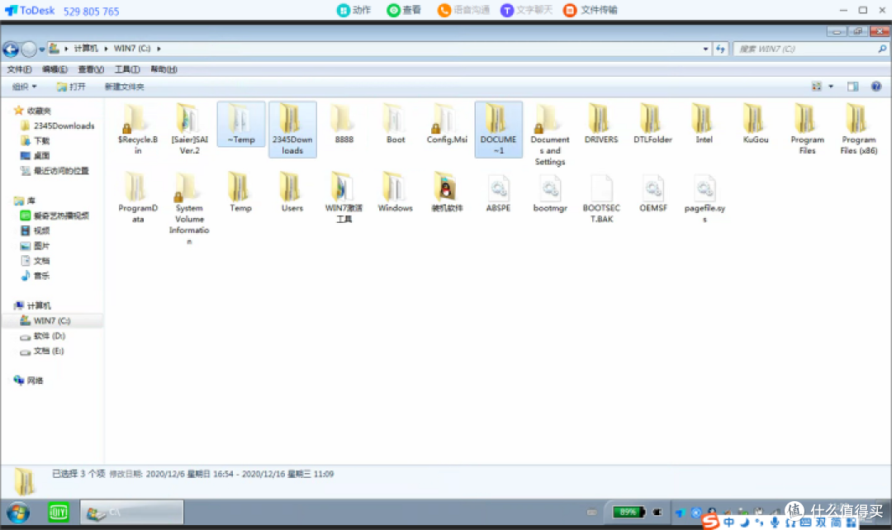Select System Volume Information folder
Viewport: 892px width, 530px height.
[x=189, y=208]
